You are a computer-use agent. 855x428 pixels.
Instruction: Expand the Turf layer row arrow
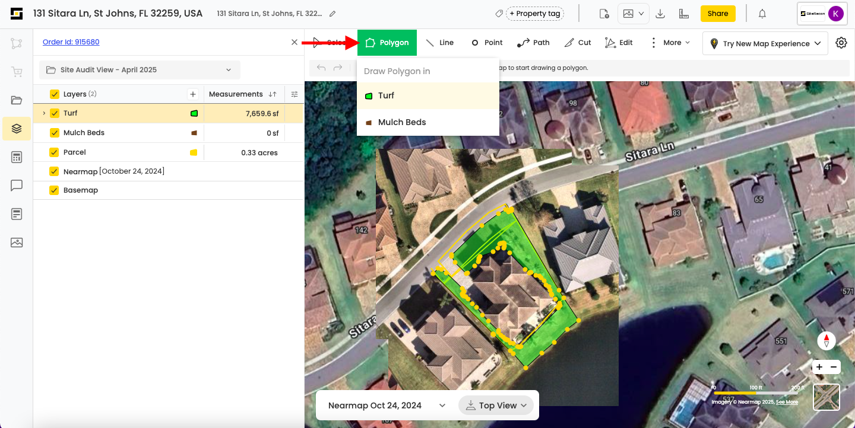[x=44, y=113]
